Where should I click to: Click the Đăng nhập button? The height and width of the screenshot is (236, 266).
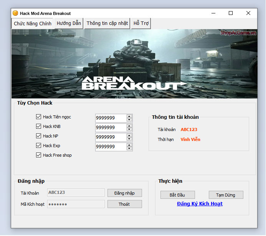[125, 193]
